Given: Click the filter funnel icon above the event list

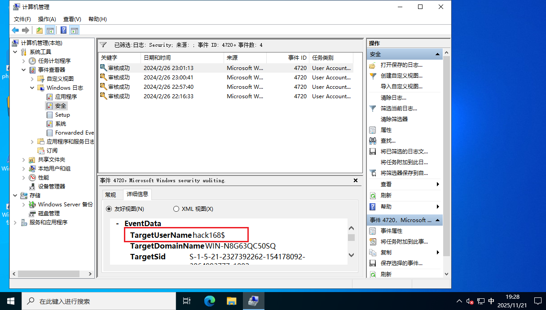Looking at the screenshot, I should [103, 45].
